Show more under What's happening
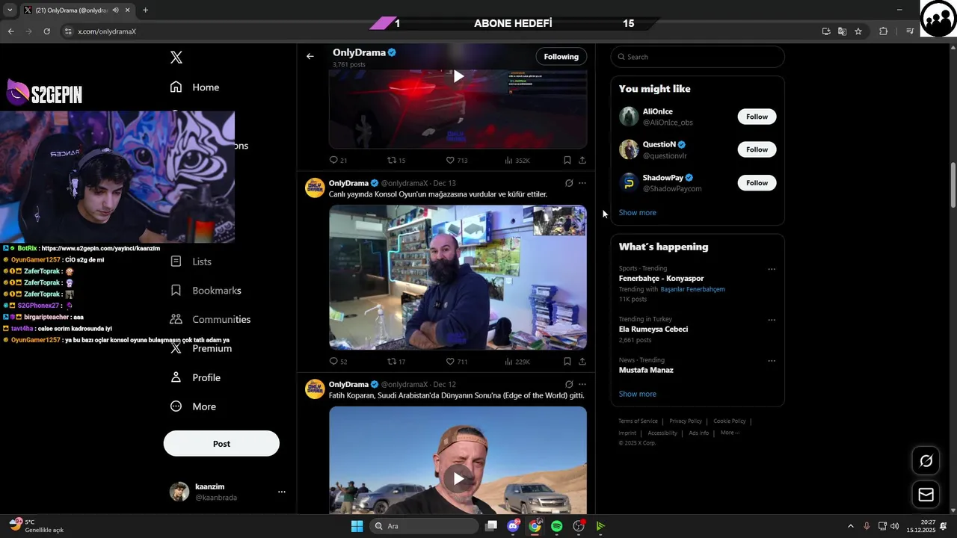This screenshot has height=538, width=957. pyautogui.click(x=637, y=394)
